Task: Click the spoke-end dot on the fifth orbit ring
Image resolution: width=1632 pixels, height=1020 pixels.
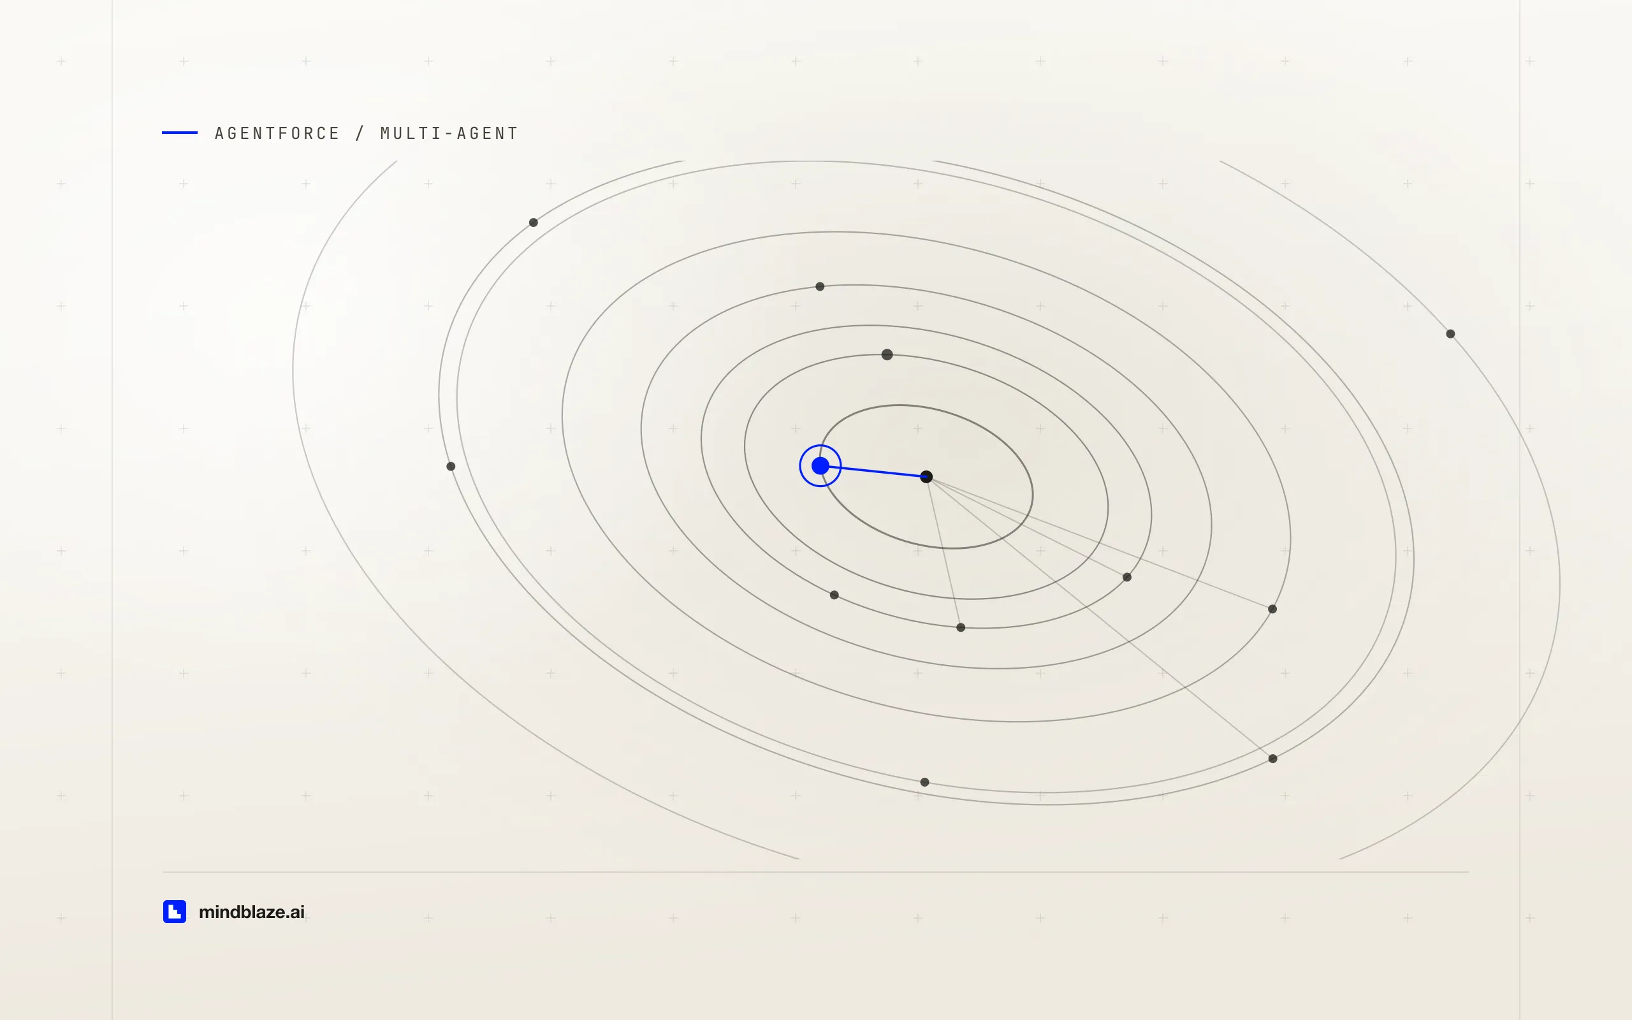Action: [1272, 609]
